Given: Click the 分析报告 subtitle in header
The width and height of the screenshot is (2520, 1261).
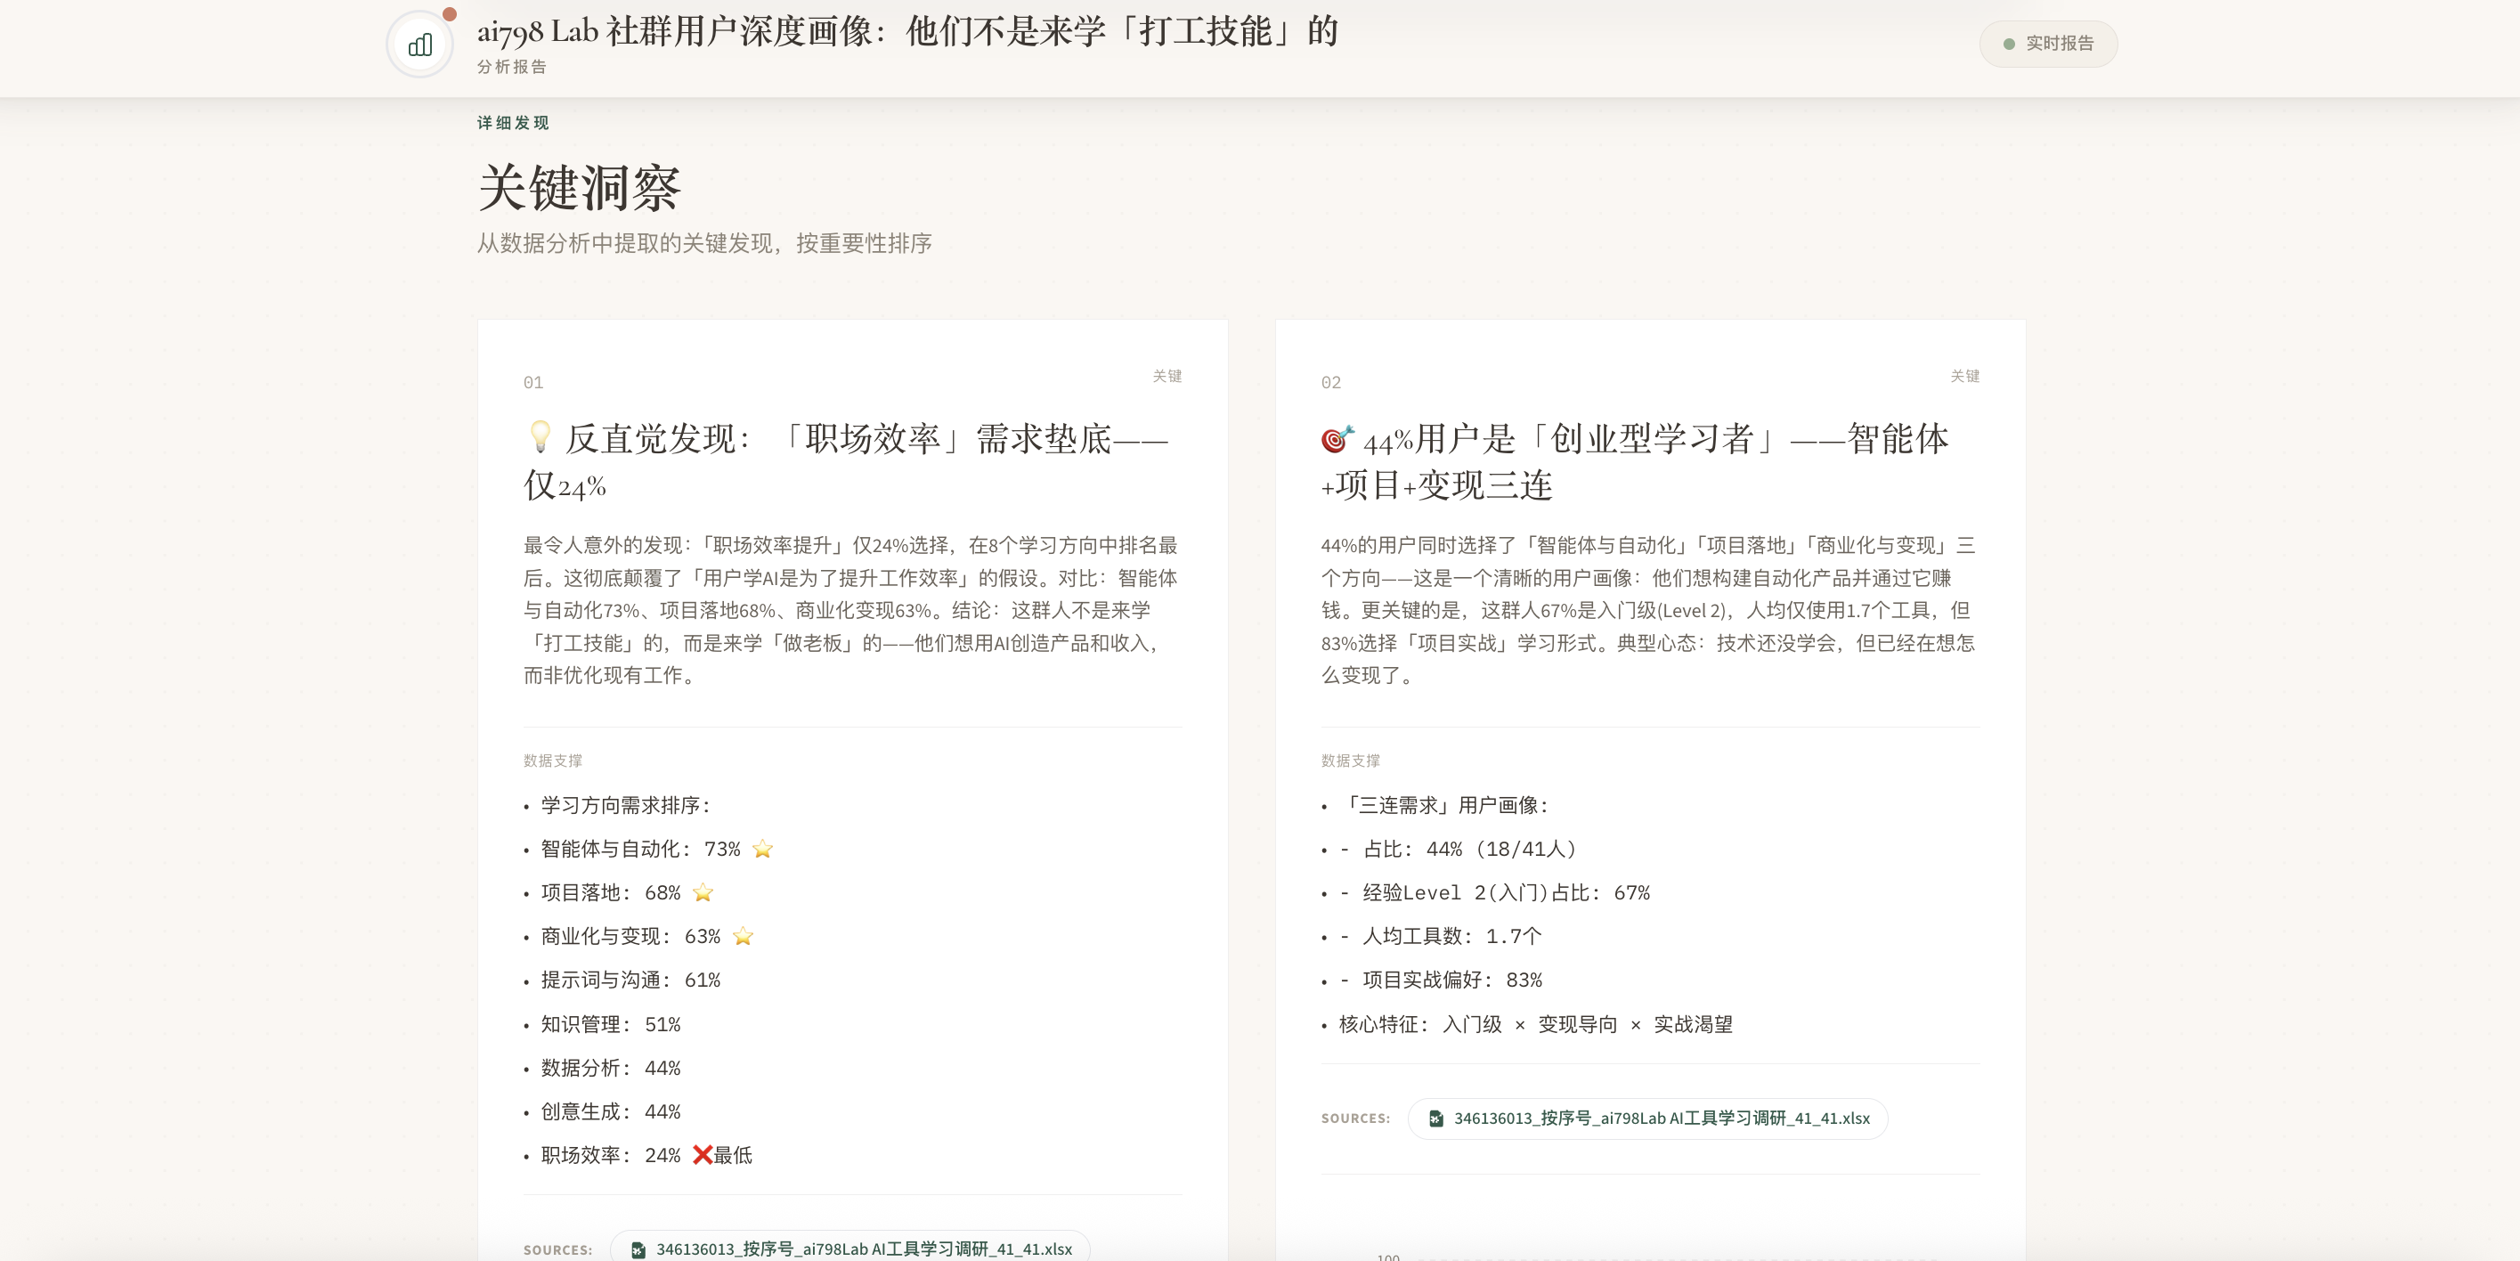Looking at the screenshot, I should coord(512,67).
